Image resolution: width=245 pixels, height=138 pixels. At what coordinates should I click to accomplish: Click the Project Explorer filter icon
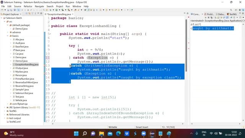coord(32,14)
